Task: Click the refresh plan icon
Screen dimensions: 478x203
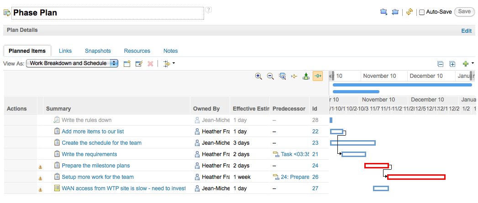Action: 410,12
